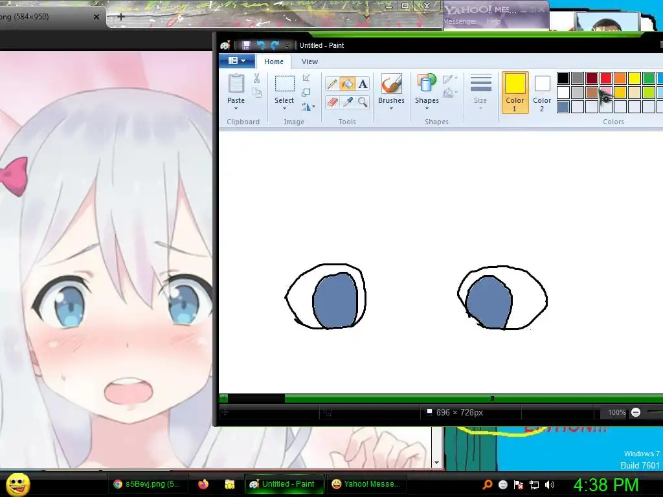Open Help menu in Yahoo Messenger window

coord(493,21)
